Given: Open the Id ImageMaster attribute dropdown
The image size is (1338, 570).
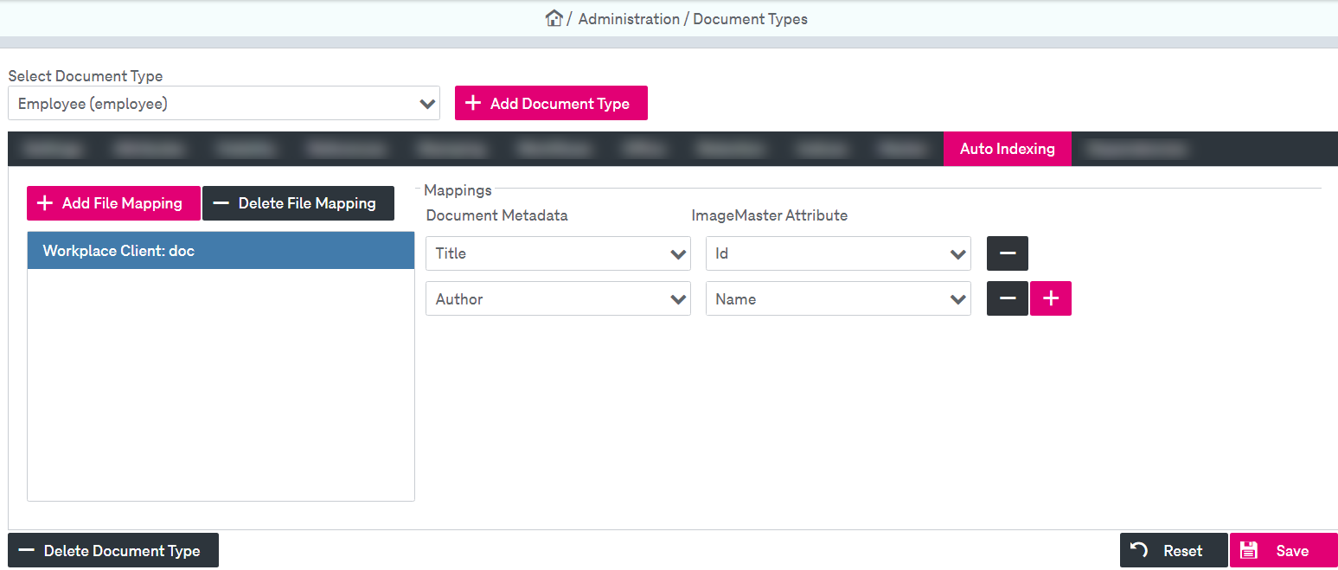Looking at the screenshot, I should point(837,253).
